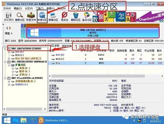The image size is (164, 124).
Task: Click the Recover Files (恢复文件) icon
Action: 31,17
